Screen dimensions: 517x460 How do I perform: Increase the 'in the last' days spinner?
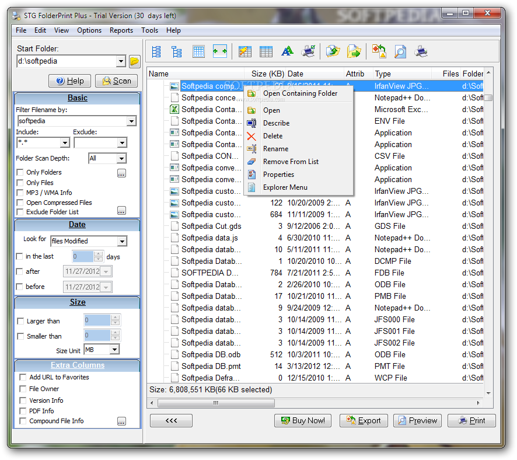(x=98, y=254)
